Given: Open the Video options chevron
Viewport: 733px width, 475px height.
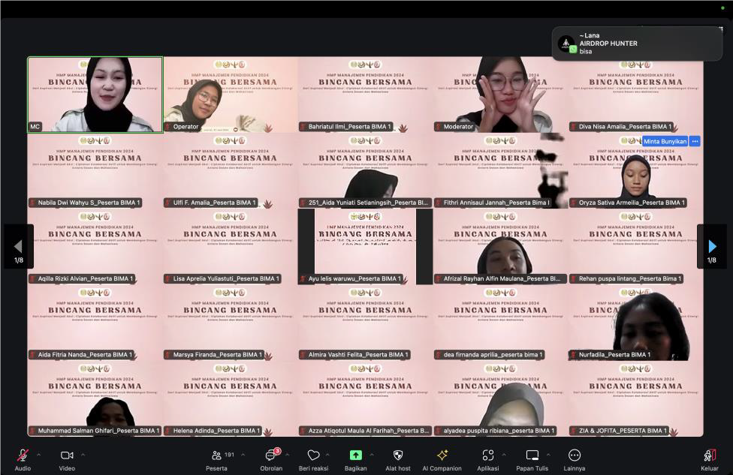Looking at the screenshot, I should click(83, 455).
